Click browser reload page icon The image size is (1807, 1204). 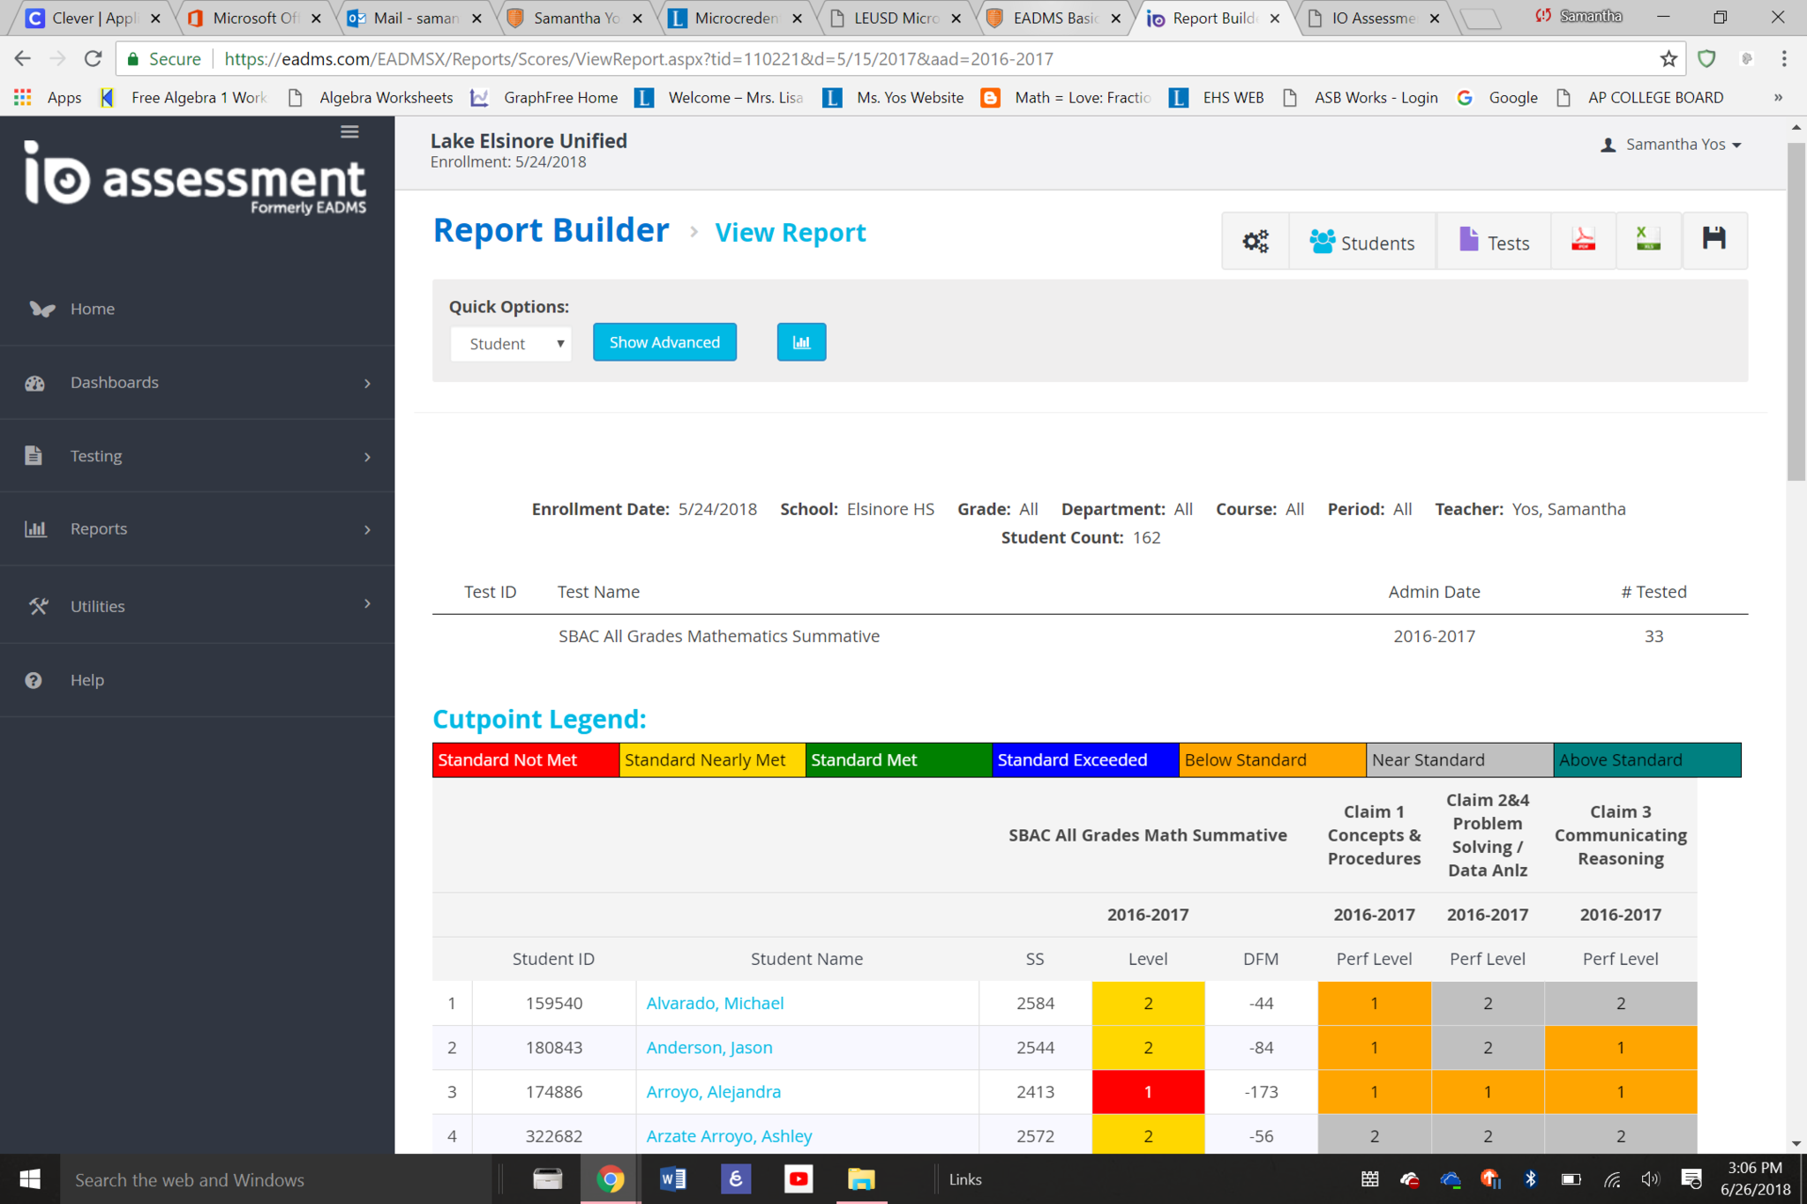coord(93,59)
